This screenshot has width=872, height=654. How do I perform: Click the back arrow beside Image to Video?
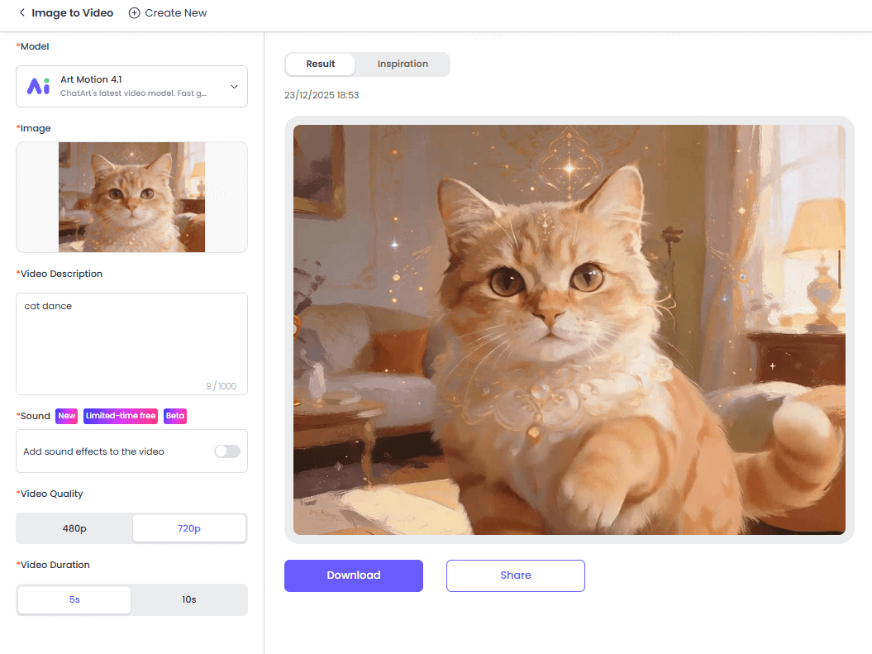[22, 13]
